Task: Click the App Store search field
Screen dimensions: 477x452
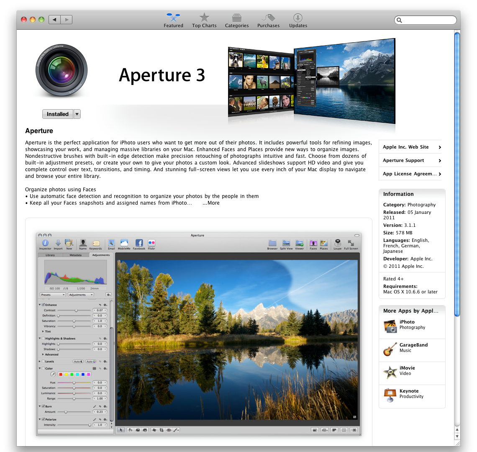Action: 425,20
